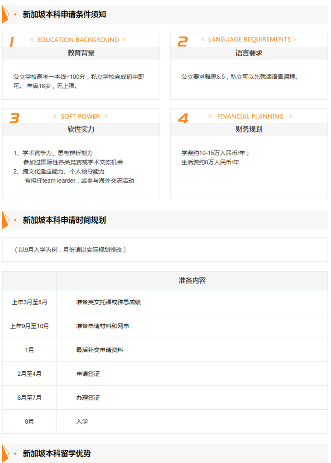Click the right triangle after SOFT POWER

106,116
